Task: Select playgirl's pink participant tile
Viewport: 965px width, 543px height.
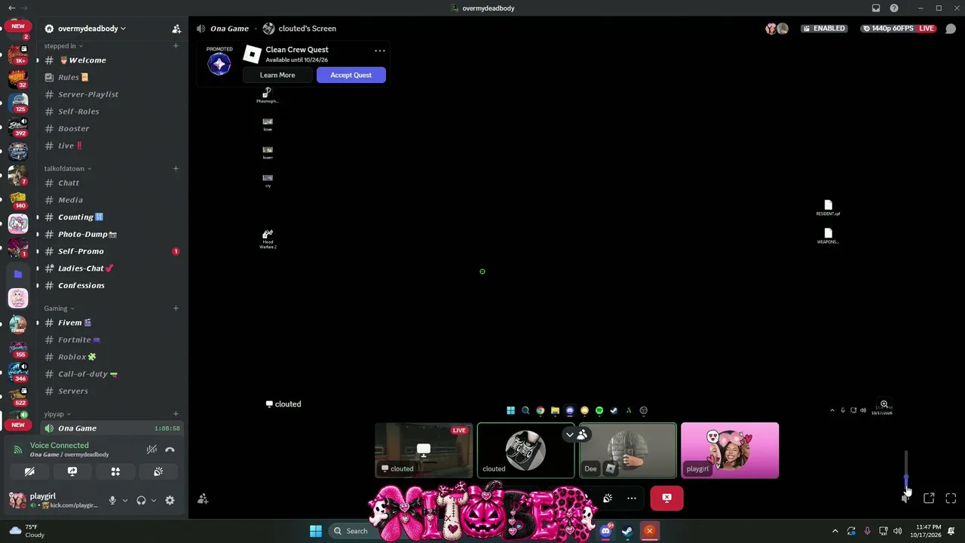Action: [x=730, y=450]
